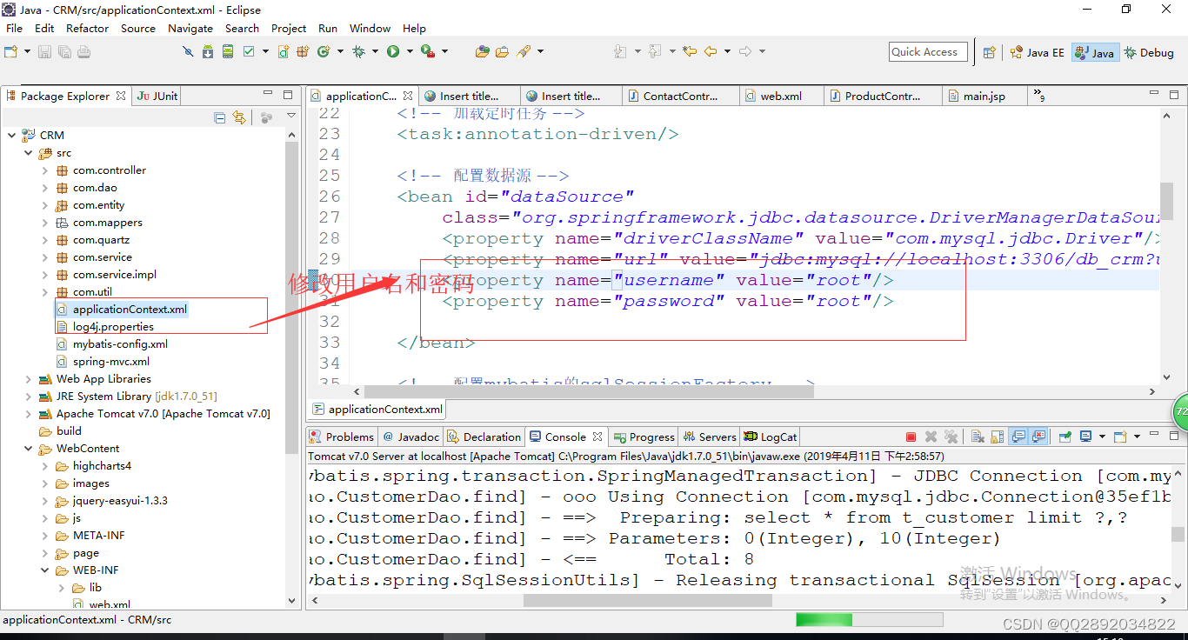Open the Run icon in main toolbar
Image resolution: width=1188 pixels, height=640 pixels.
[392, 51]
